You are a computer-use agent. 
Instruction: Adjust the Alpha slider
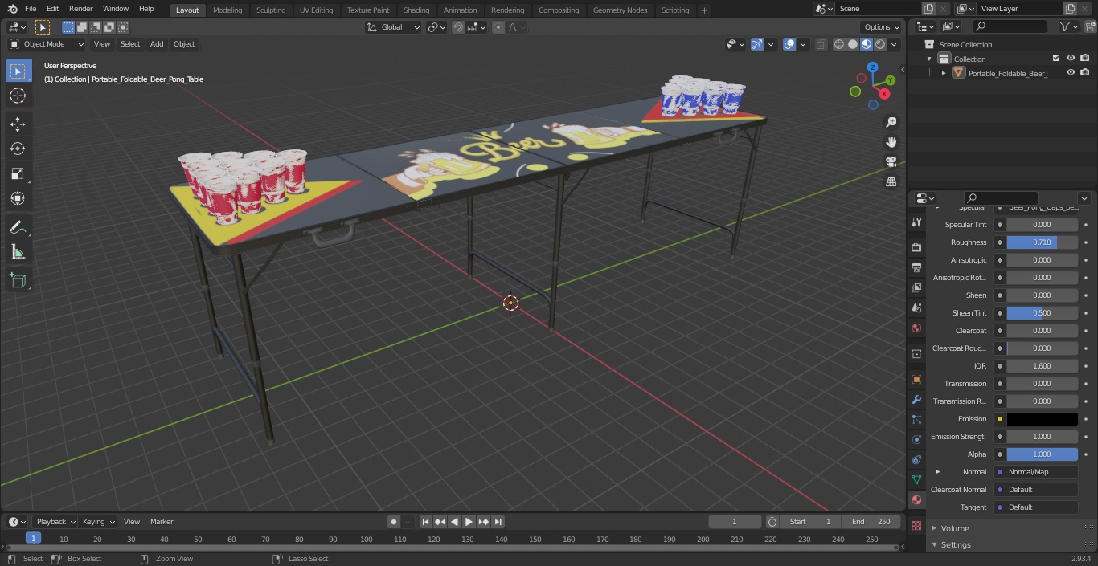[x=1042, y=454]
